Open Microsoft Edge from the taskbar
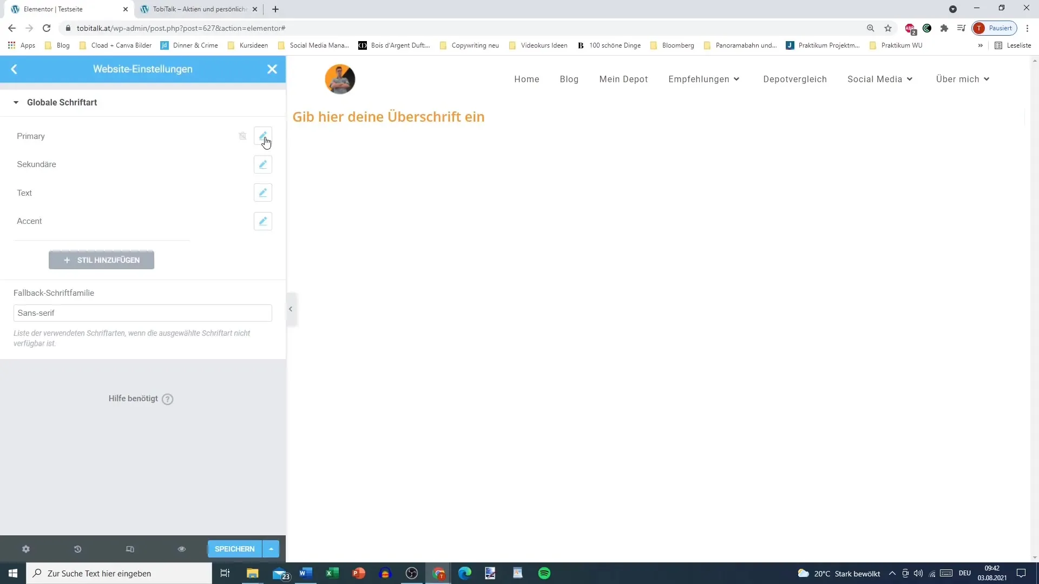Viewport: 1039px width, 584px height. pos(465,573)
